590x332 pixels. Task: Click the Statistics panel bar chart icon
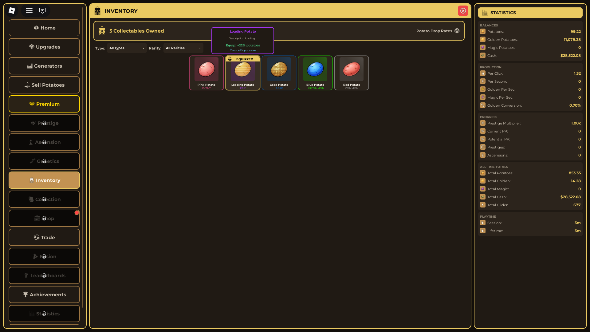click(x=485, y=13)
